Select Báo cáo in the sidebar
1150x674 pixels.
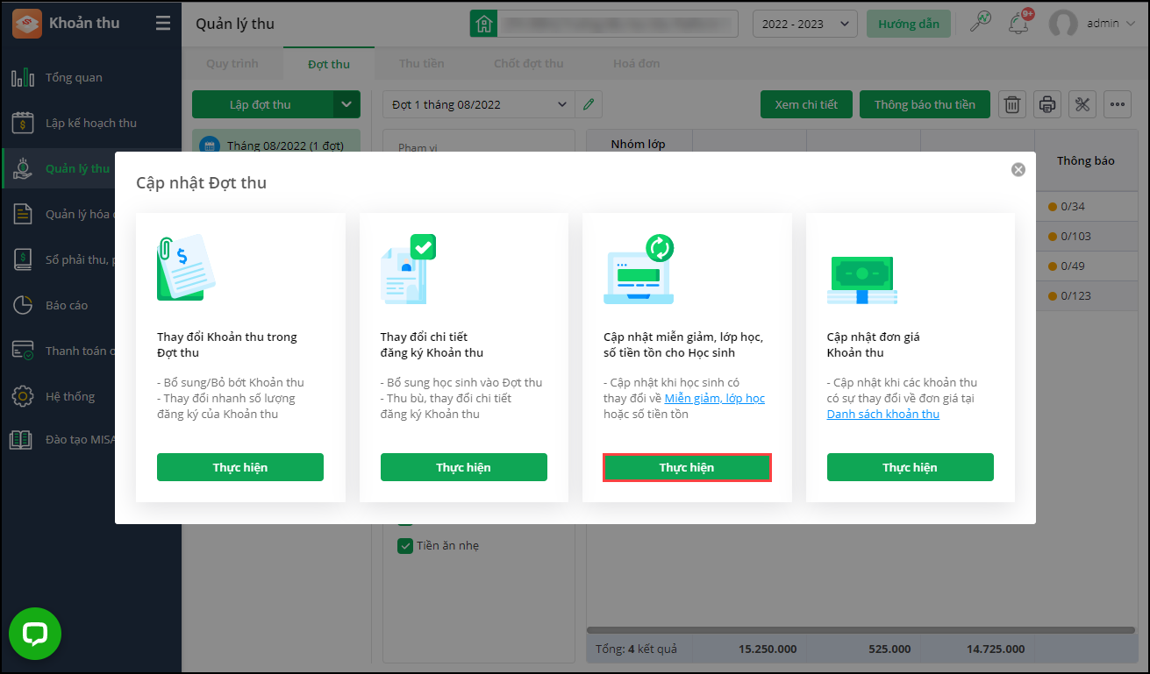[67, 305]
